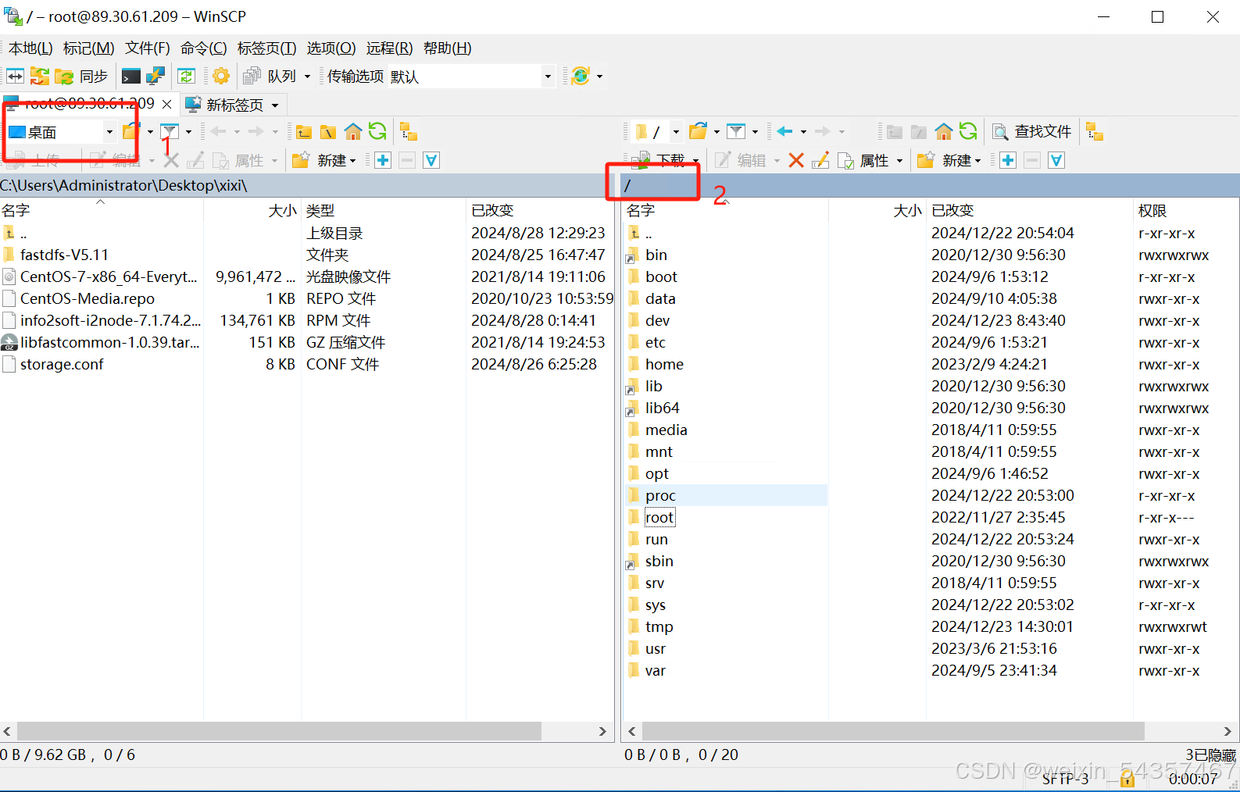The height and width of the screenshot is (792, 1240).
Task: Open the 命令(C) menu
Action: 203,48
